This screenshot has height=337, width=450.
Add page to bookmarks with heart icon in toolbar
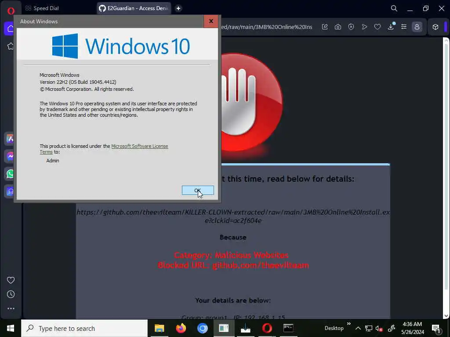[377, 27]
